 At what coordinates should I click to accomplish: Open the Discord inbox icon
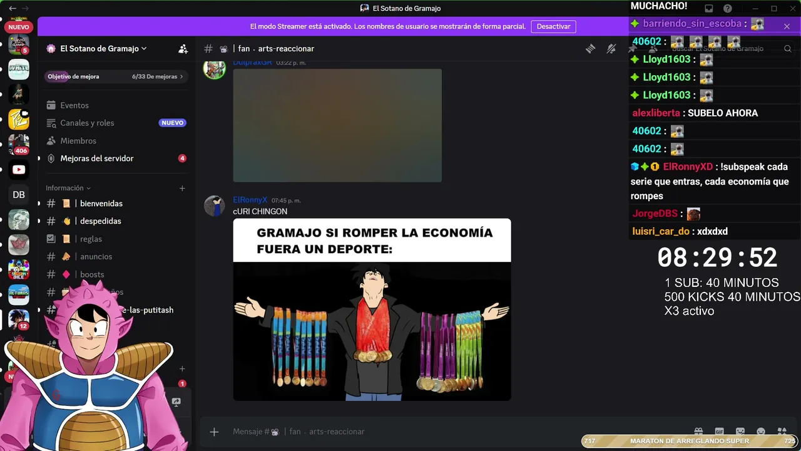point(709,8)
